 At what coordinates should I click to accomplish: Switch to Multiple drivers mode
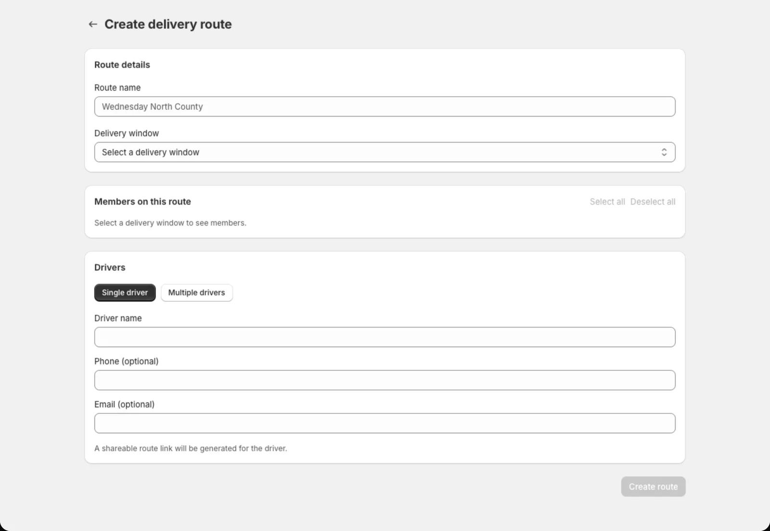click(196, 293)
